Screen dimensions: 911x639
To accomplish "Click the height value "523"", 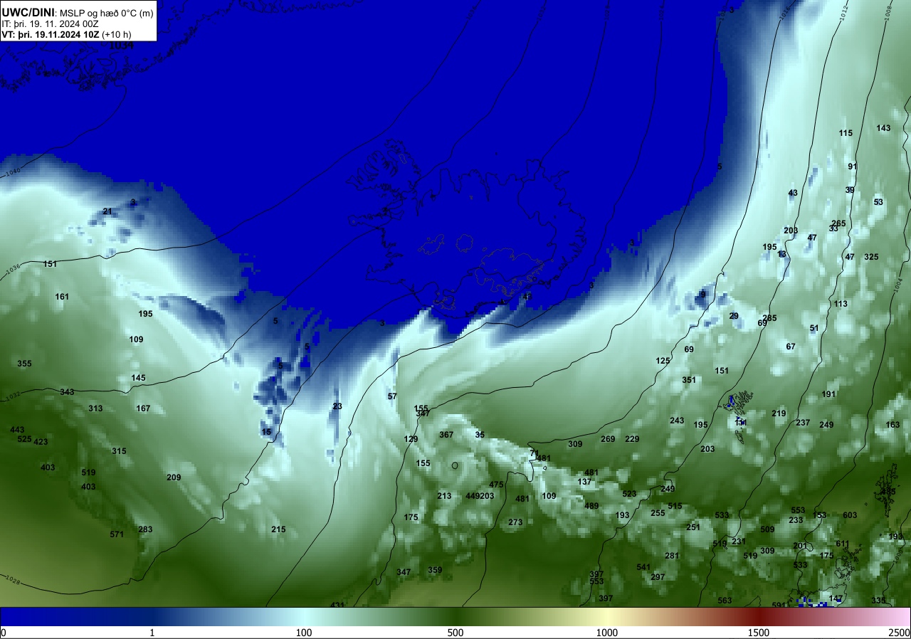I will pos(629,494).
